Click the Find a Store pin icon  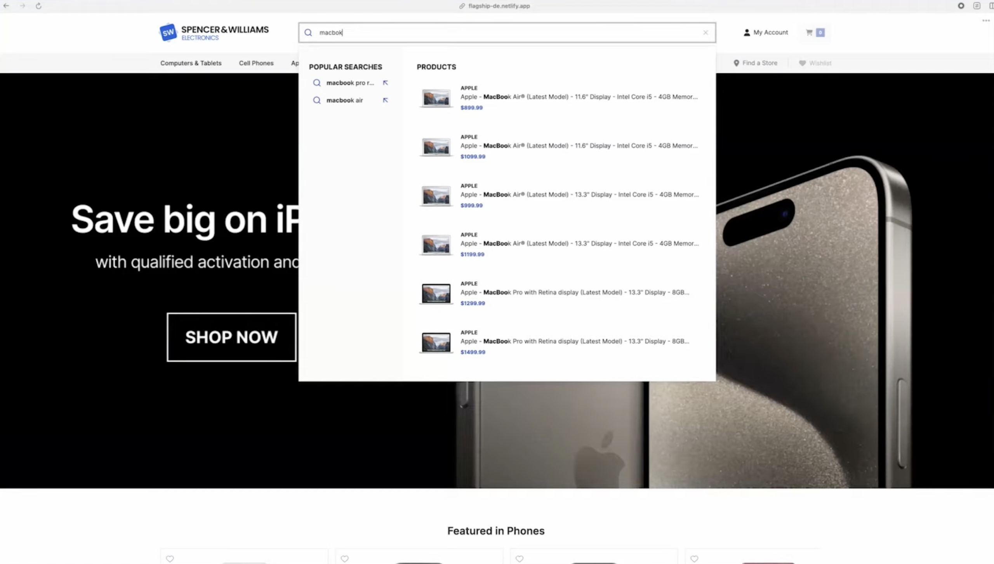(x=736, y=63)
